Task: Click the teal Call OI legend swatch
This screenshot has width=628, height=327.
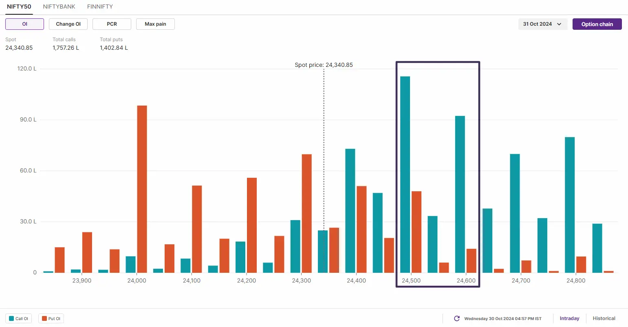Action: pyautogui.click(x=11, y=318)
